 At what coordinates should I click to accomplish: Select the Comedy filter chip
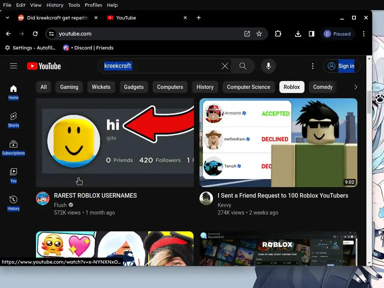(323, 87)
